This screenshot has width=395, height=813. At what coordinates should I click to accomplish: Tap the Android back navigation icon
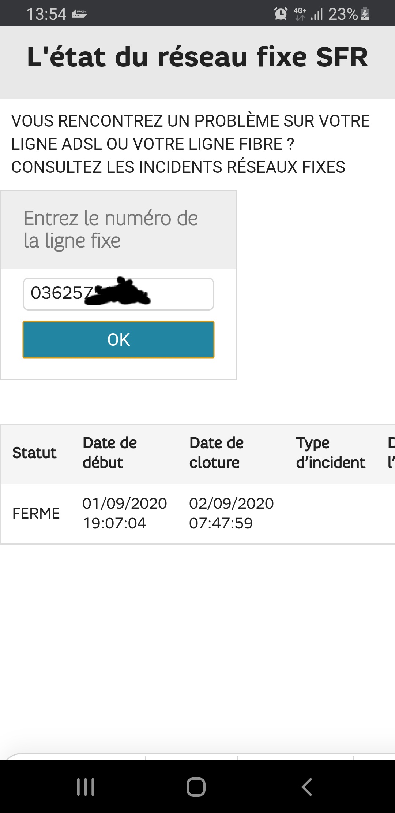click(x=306, y=787)
